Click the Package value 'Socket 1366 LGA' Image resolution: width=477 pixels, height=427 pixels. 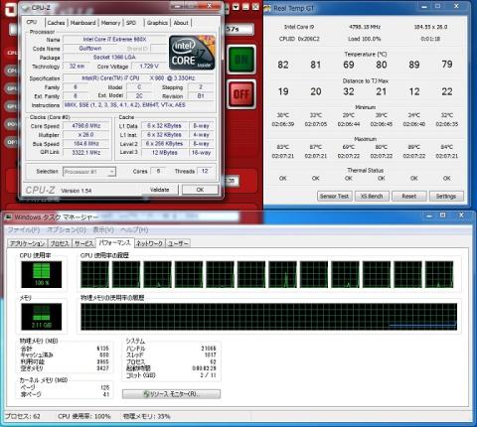coord(114,58)
